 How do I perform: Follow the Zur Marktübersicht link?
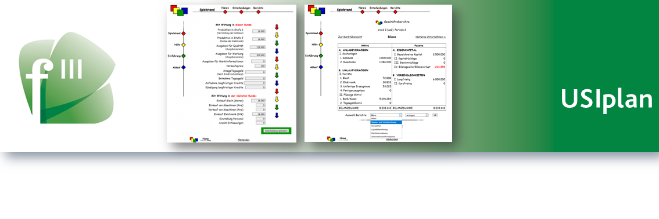tap(350, 37)
